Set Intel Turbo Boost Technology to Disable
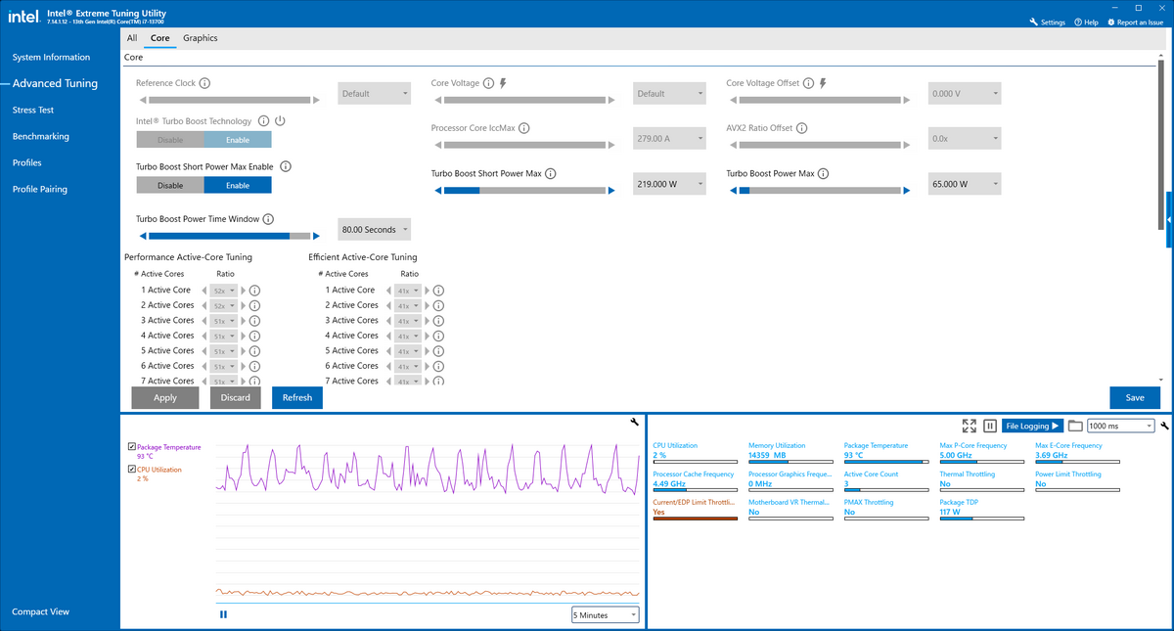 coord(170,140)
